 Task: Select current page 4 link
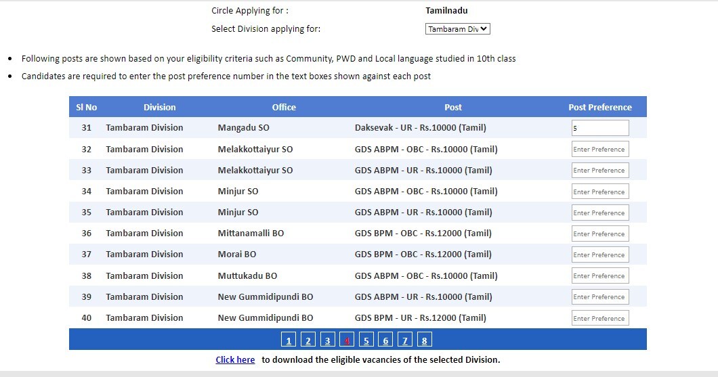click(x=347, y=340)
